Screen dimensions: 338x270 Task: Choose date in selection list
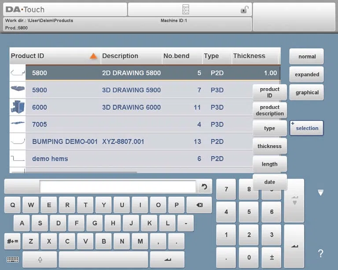[270, 182]
